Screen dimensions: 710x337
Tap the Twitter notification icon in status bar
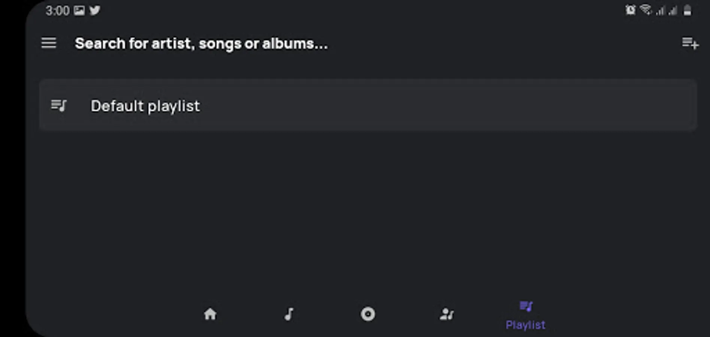point(95,10)
